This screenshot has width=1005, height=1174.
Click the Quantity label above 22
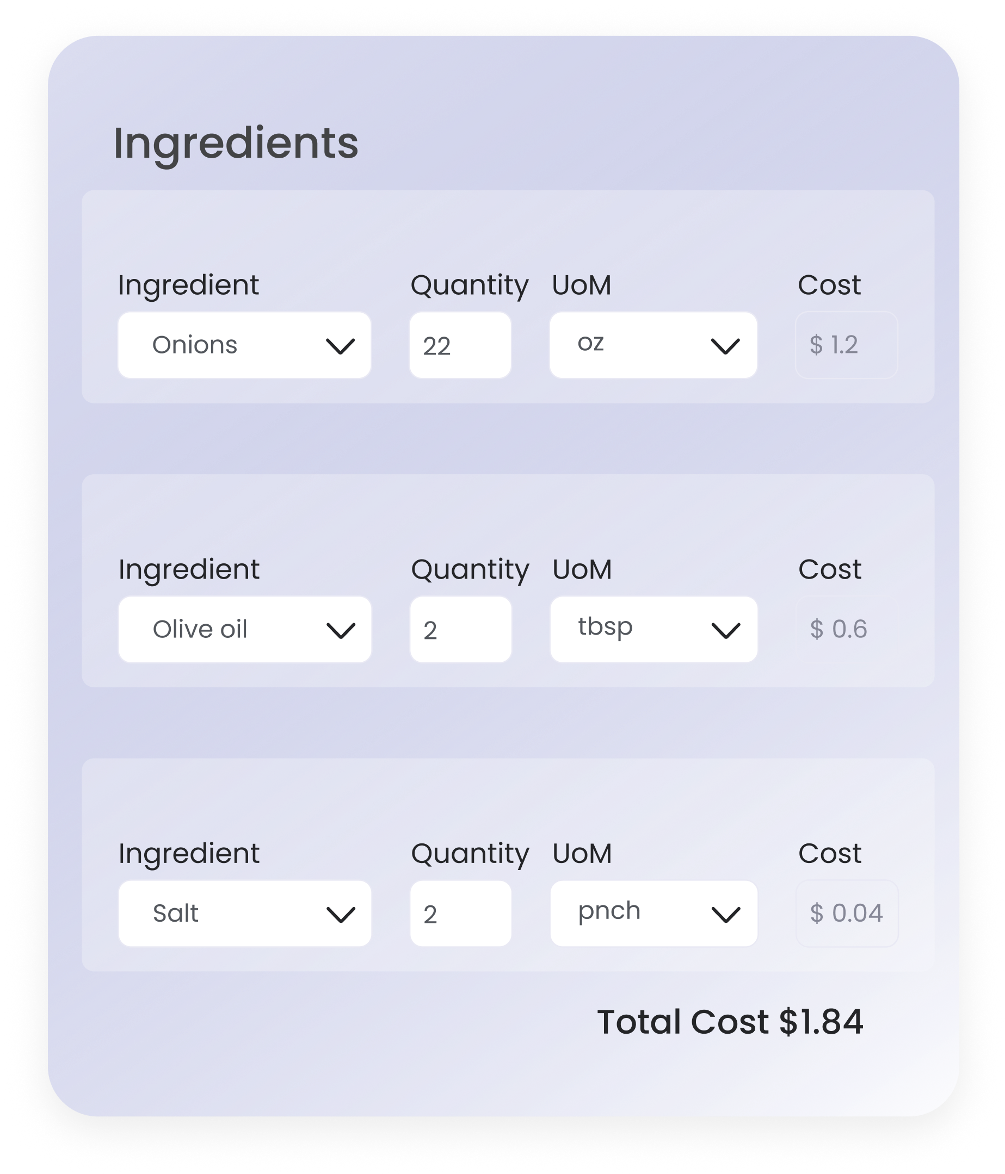(470, 285)
